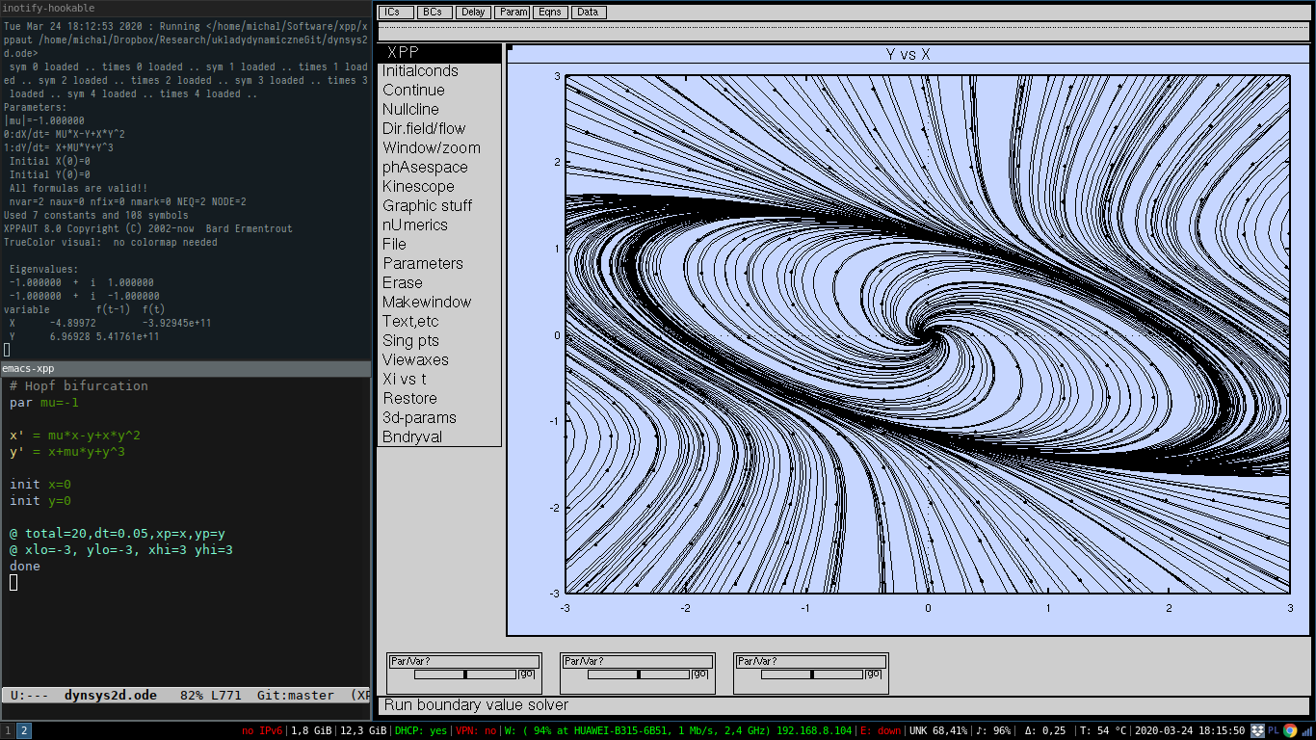Click the Delay button
Image resolution: width=1316 pixels, height=740 pixels.
[x=472, y=13]
